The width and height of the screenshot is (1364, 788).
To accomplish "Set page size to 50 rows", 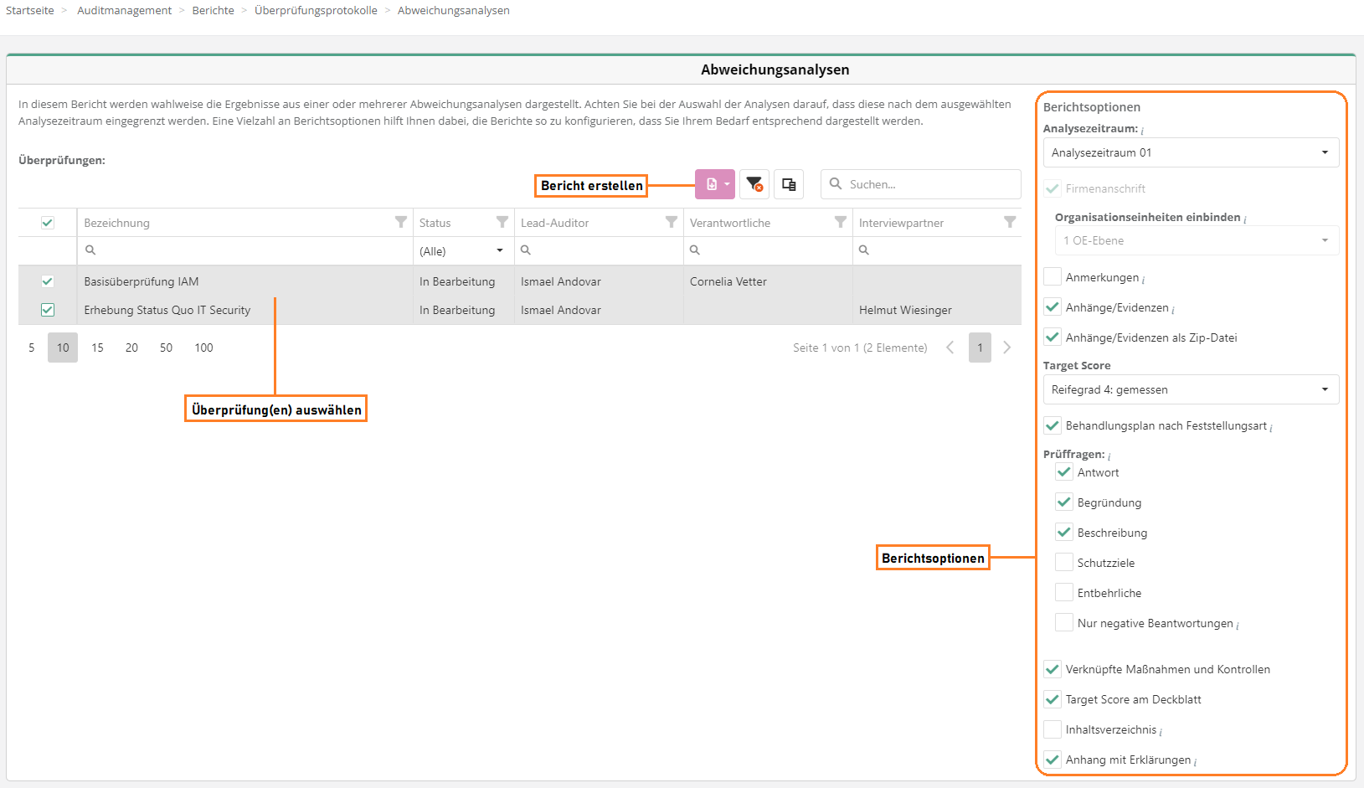I will (166, 348).
